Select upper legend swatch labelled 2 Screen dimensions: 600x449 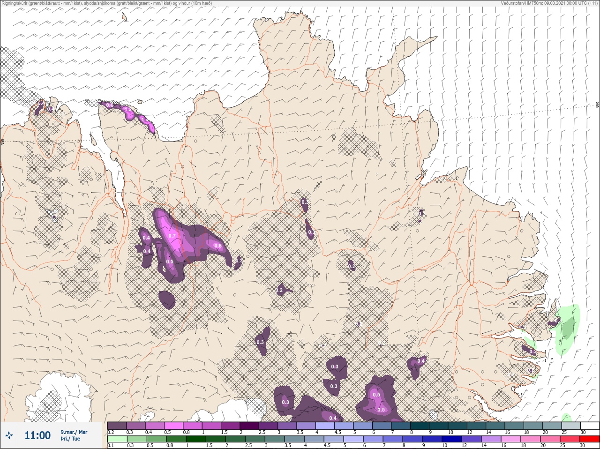249,426
